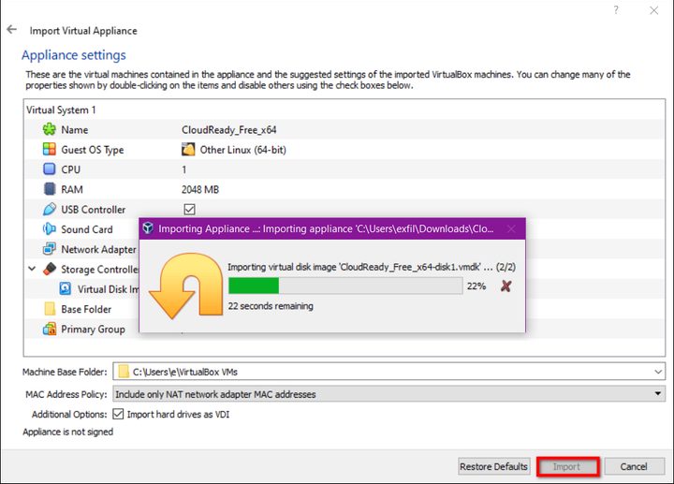674x484 pixels.
Task: Click the Sound Card speaker icon
Action: 50,228
